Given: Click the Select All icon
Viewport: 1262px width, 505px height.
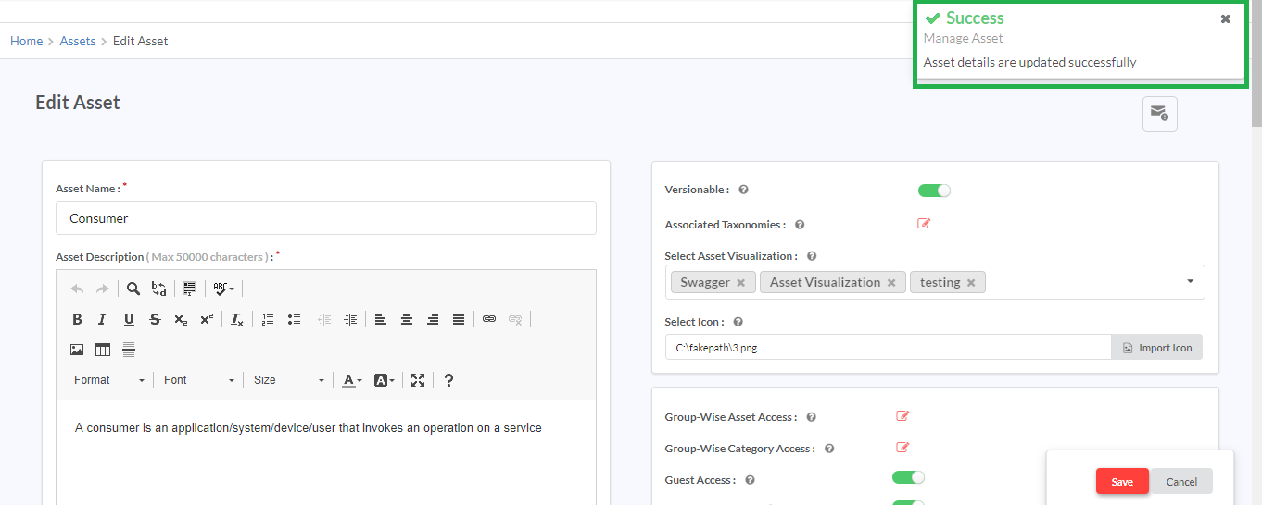Looking at the screenshot, I should (x=189, y=289).
